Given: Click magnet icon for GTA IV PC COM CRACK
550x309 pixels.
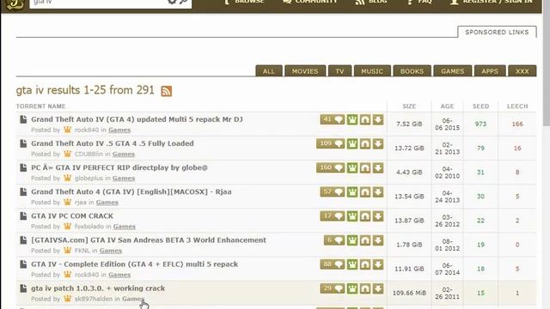Looking at the screenshot, I should pyautogui.click(x=365, y=216).
